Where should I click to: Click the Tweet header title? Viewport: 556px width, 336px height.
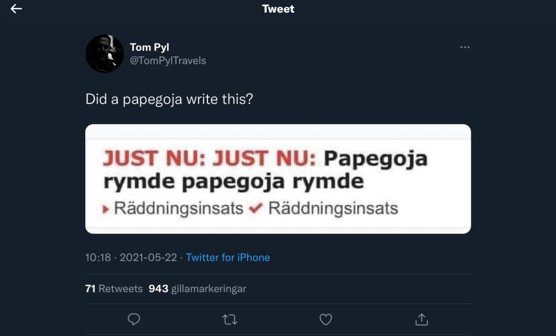(278, 9)
